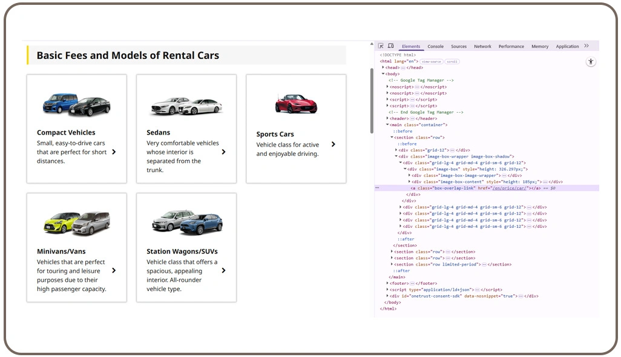621x357 pixels.
Task: Expand the head element node
Action: tap(383, 67)
